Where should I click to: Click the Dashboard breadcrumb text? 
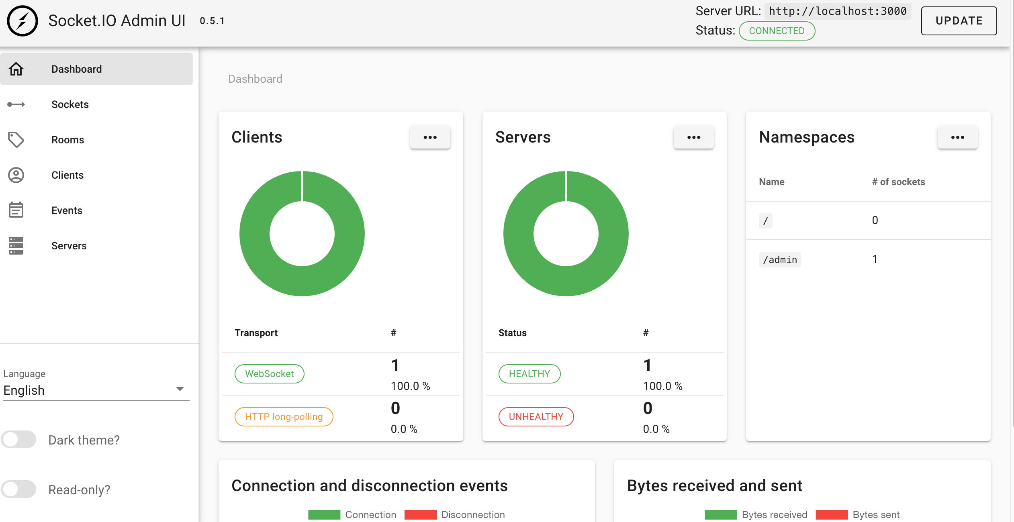[255, 79]
